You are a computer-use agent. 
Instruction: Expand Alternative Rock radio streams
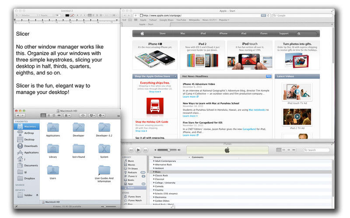[x=154, y=164]
